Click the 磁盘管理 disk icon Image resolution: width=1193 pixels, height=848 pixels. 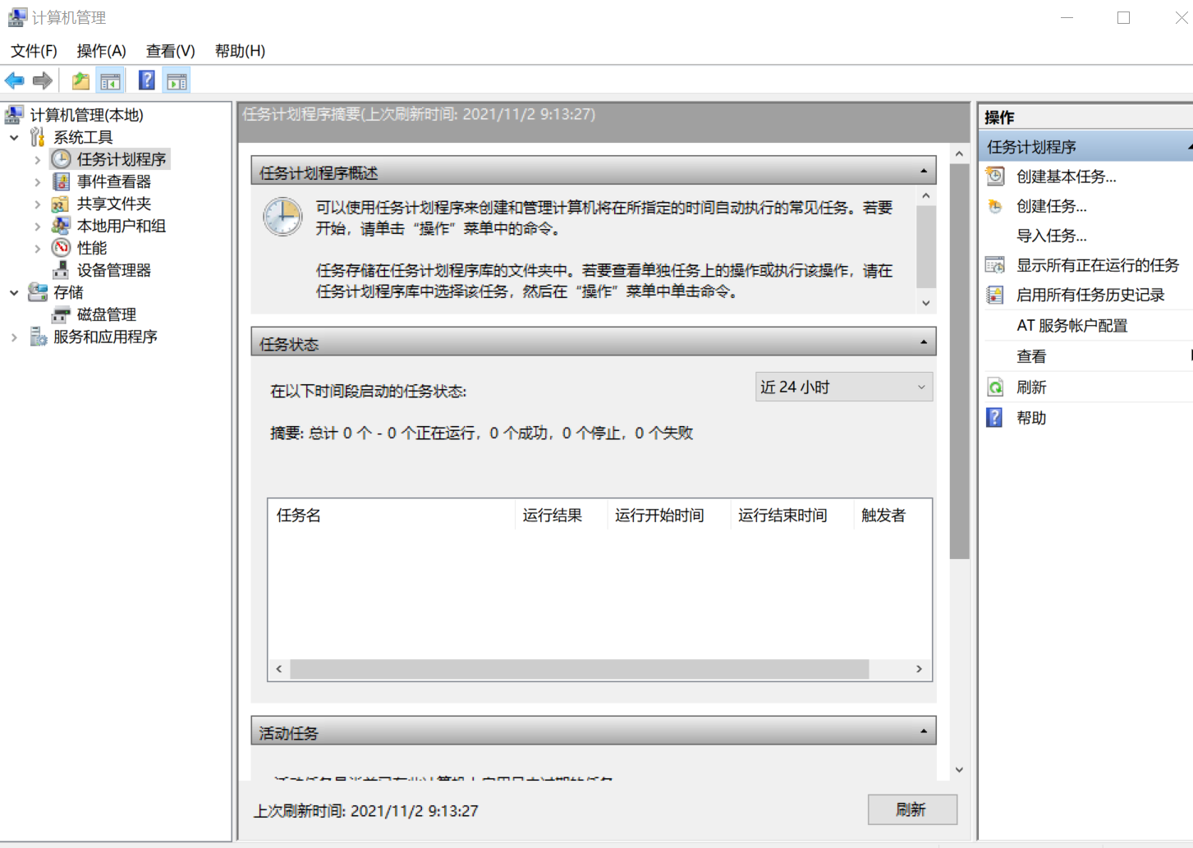click(61, 314)
